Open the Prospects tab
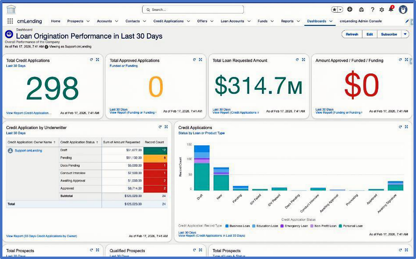 coord(75,21)
